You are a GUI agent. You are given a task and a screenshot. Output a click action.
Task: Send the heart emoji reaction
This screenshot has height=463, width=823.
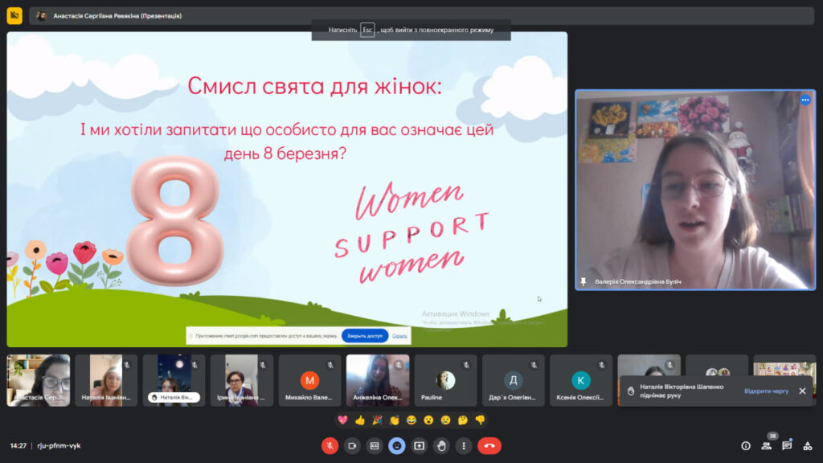342,420
